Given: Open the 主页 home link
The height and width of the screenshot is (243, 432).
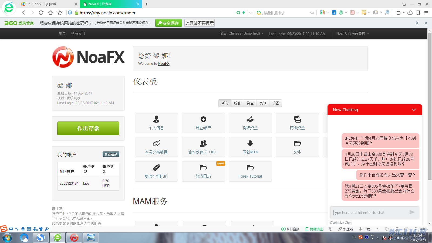Looking at the screenshot, I should pos(62,33).
